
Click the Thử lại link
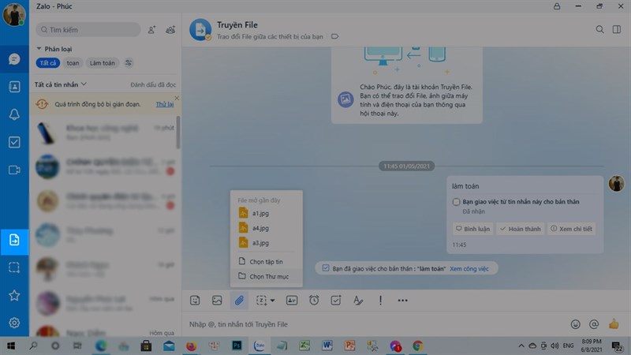coord(165,104)
